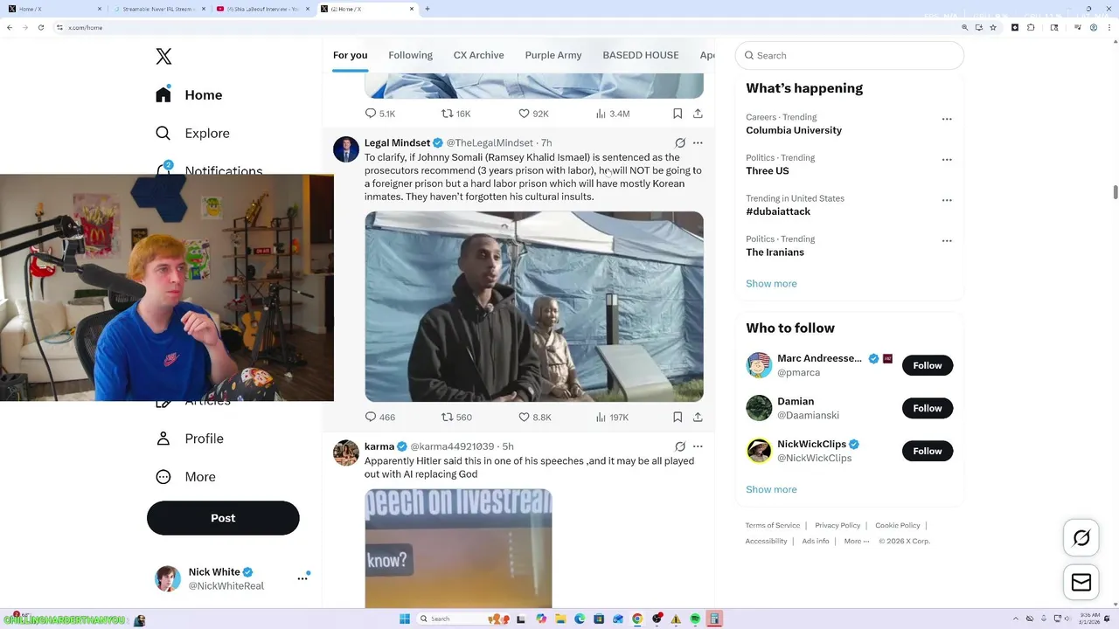
Task: Click the X search box
Action: pyautogui.click(x=850, y=55)
